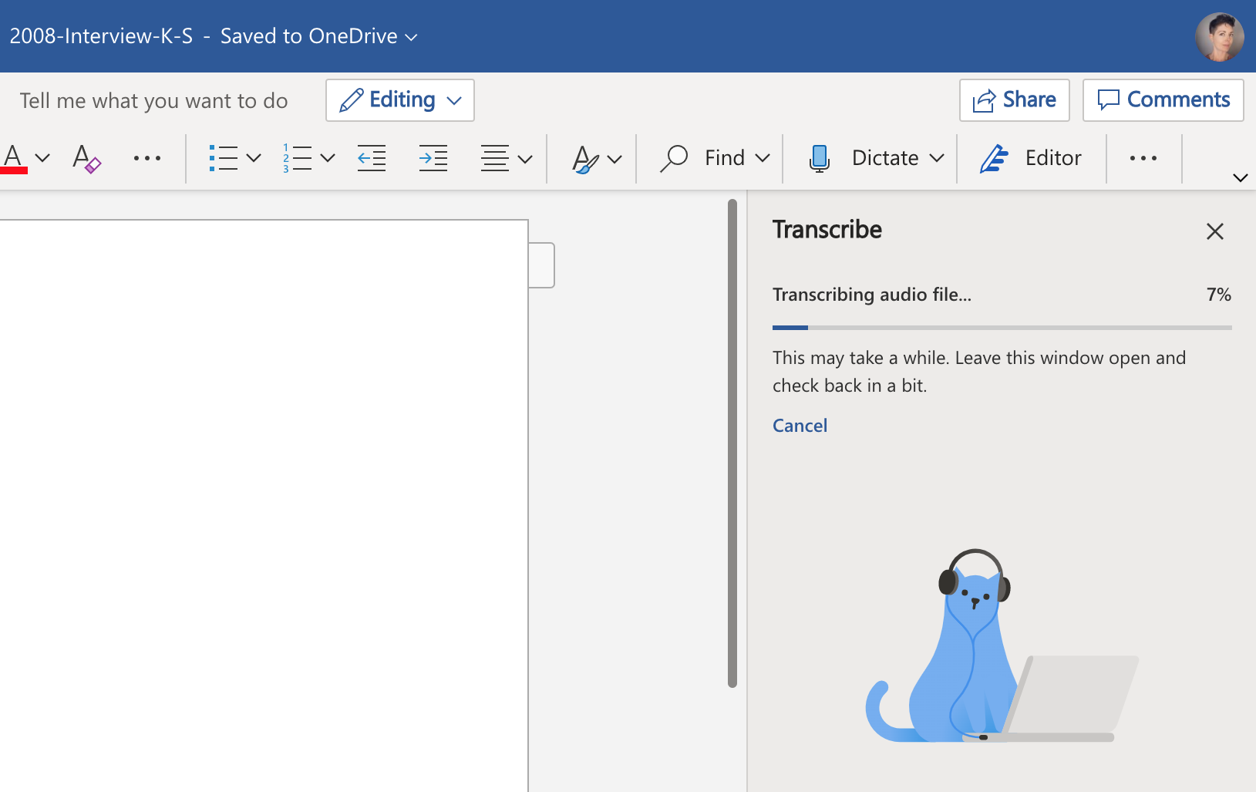Image resolution: width=1256 pixels, height=792 pixels.
Task: Click the transcription progress bar
Action: coord(1002,328)
